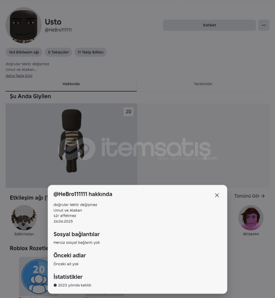Open EzWinYaSen's avatar thumbnail
The width and height of the screenshot is (275, 298).
[24, 218]
